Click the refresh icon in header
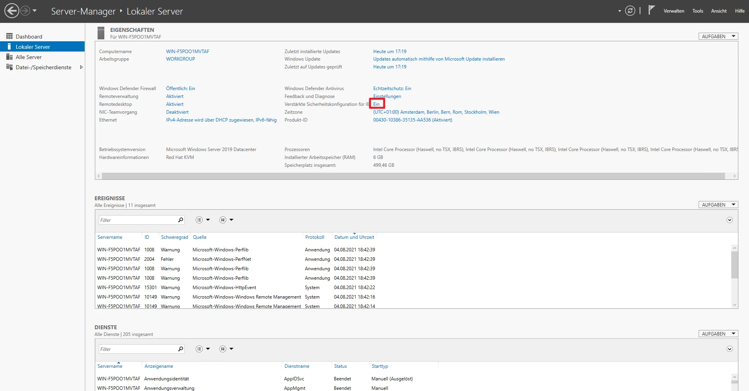 point(630,11)
